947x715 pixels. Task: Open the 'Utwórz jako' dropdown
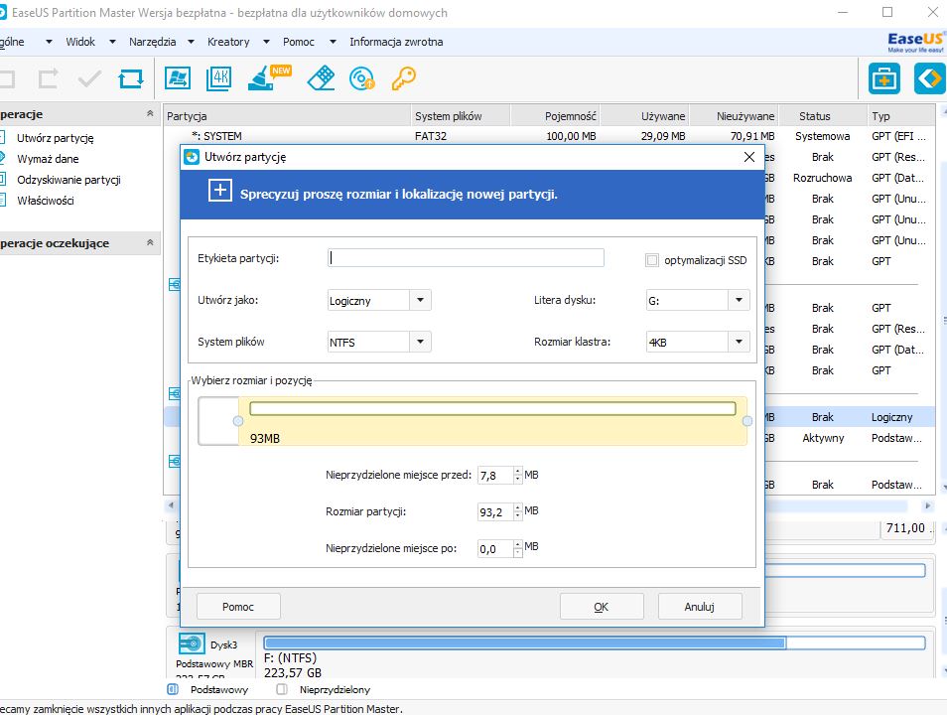(420, 301)
